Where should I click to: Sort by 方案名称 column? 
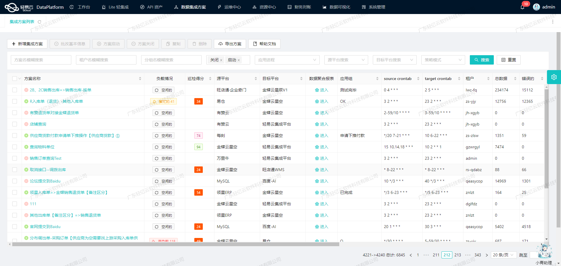click(x=140, y=79)
